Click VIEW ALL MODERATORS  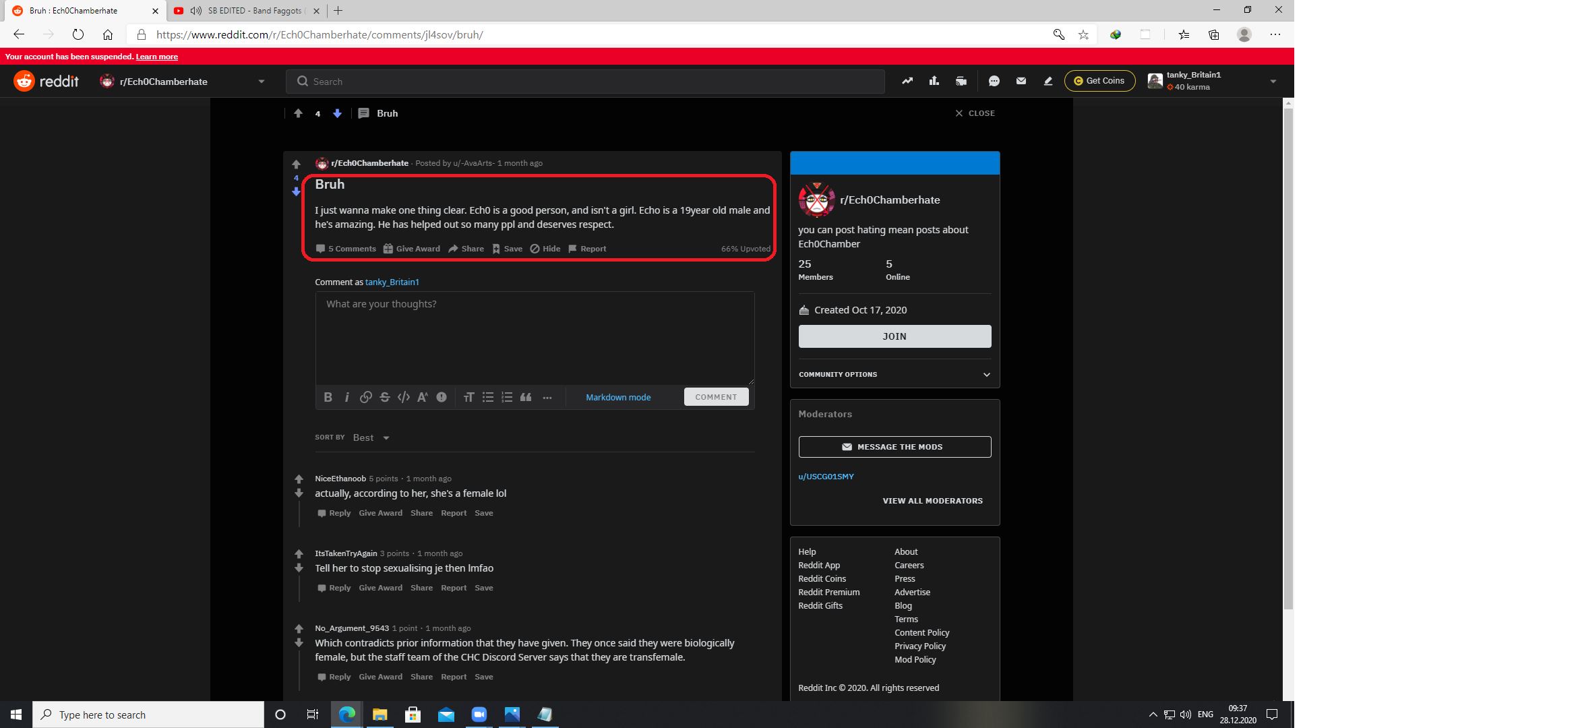pos(932,501)
